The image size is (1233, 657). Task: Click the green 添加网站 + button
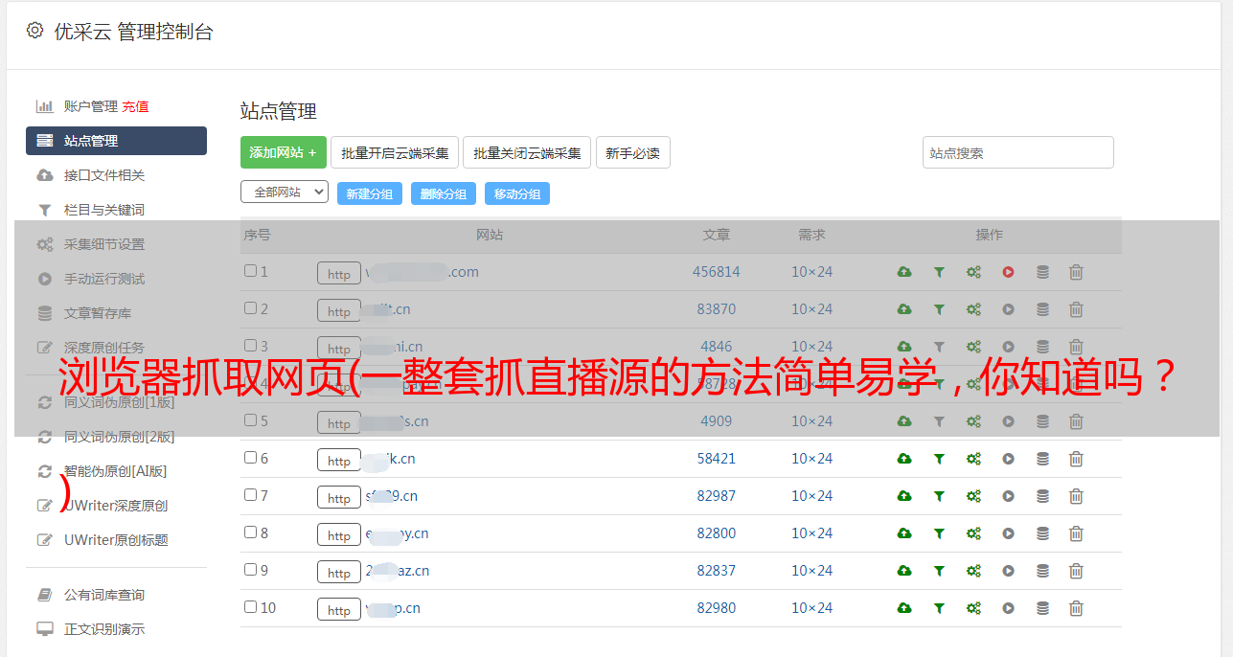click(x=284, y=152)
